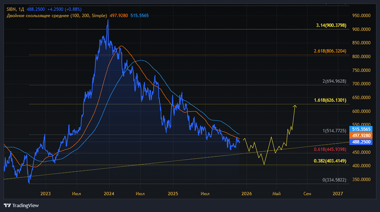Click the 2026 time axis label
The height and width of the screenshot is (212, 380).
[x=247, y=193]
